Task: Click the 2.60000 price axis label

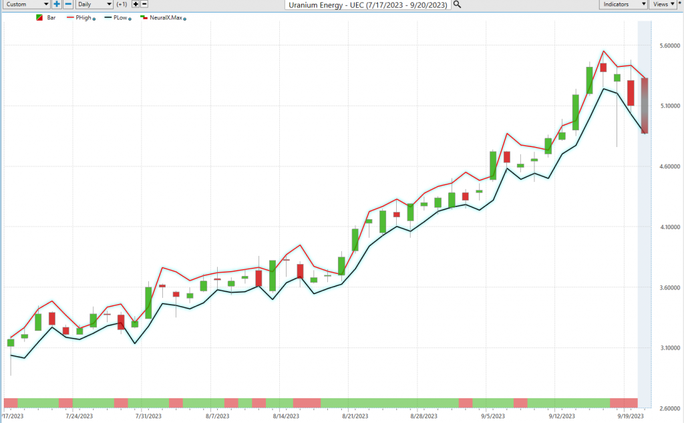Action: [671, 408]
